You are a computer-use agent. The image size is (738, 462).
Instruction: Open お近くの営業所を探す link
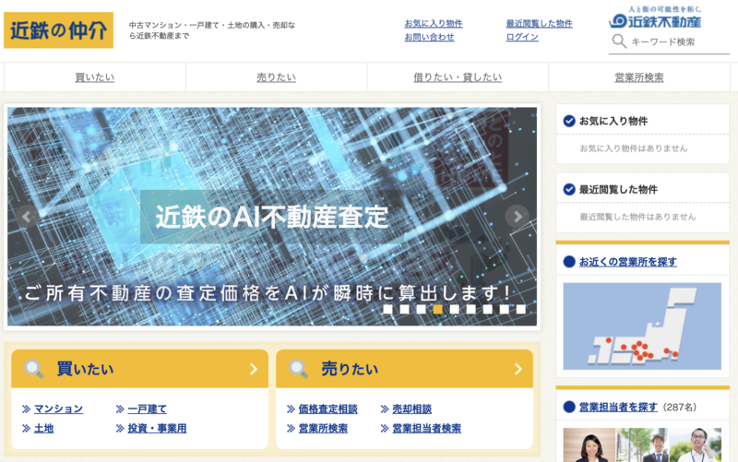click(628, 262)
